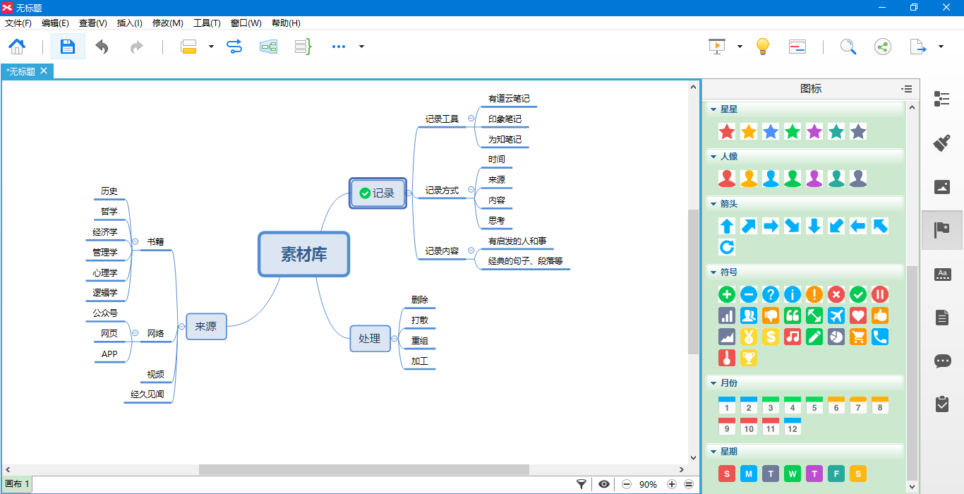The width and height of the screenshot is (964, 494).
Task: Insert a relationship line
Action: 234,47
